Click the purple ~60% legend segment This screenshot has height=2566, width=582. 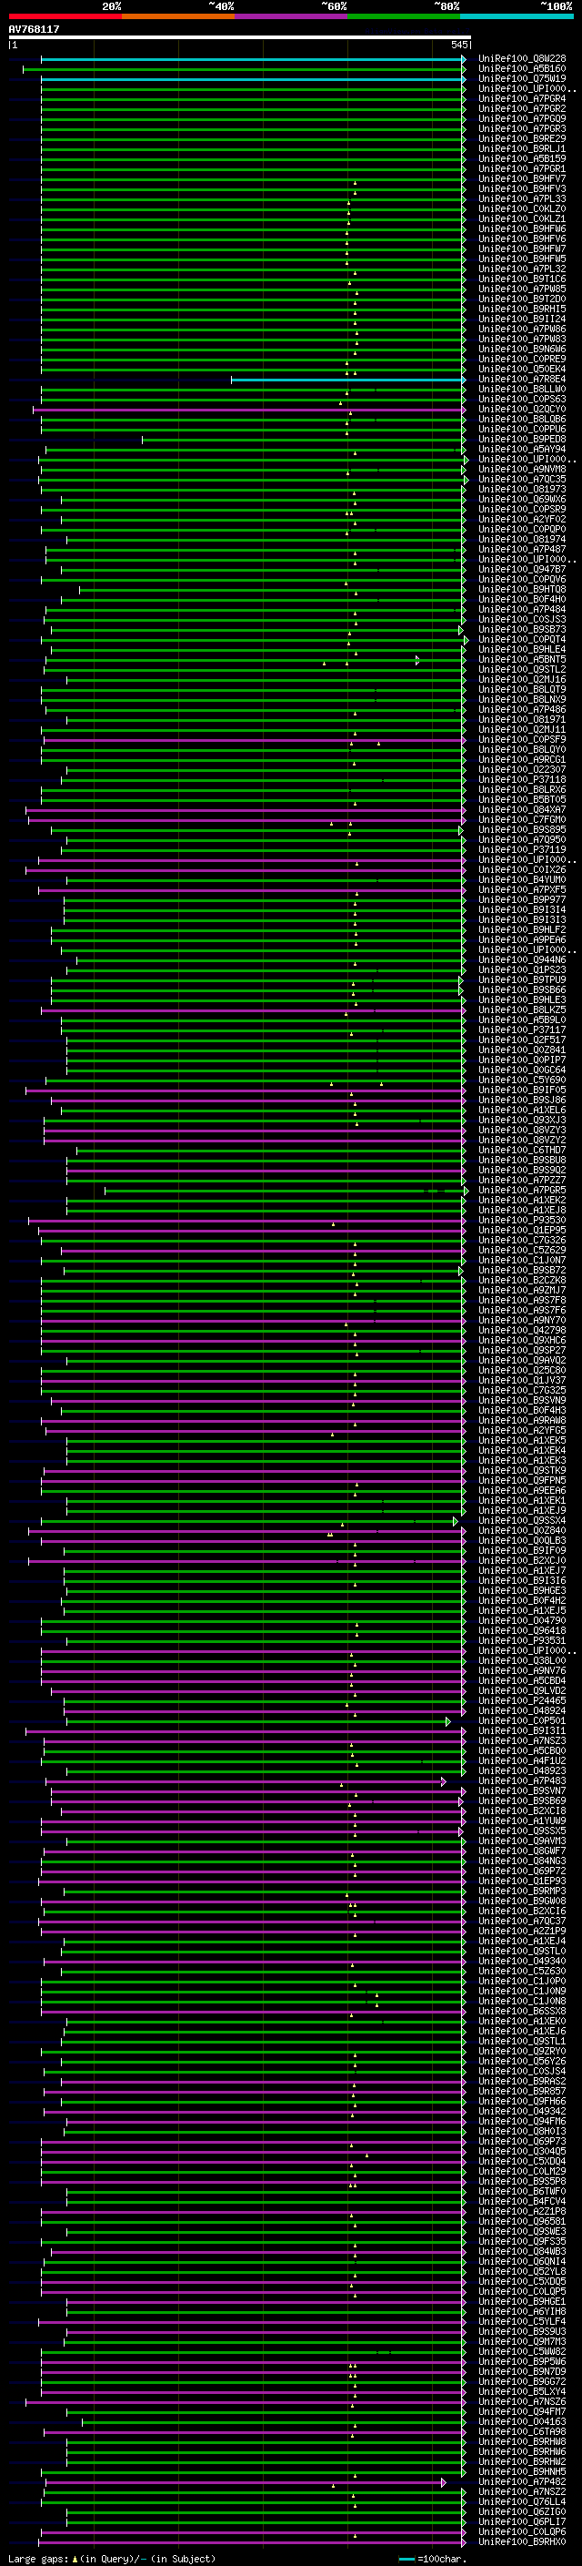[292, 16]
